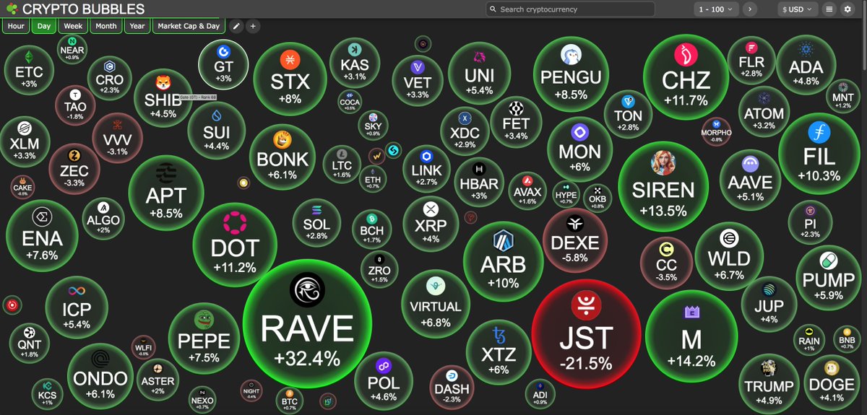
Task: Click the SIREN coin bubble
Action: click(663, 184)
